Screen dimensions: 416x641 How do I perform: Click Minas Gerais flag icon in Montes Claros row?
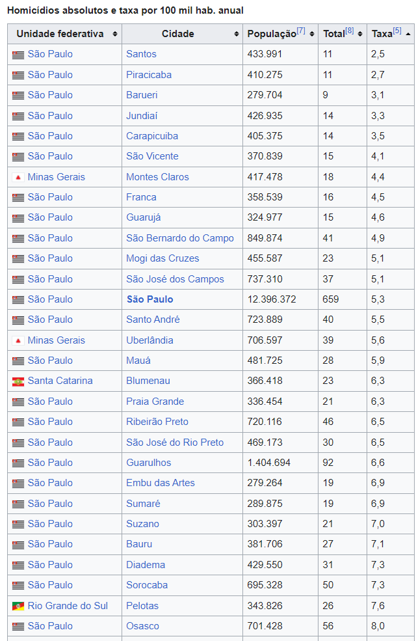coord(18,178)
